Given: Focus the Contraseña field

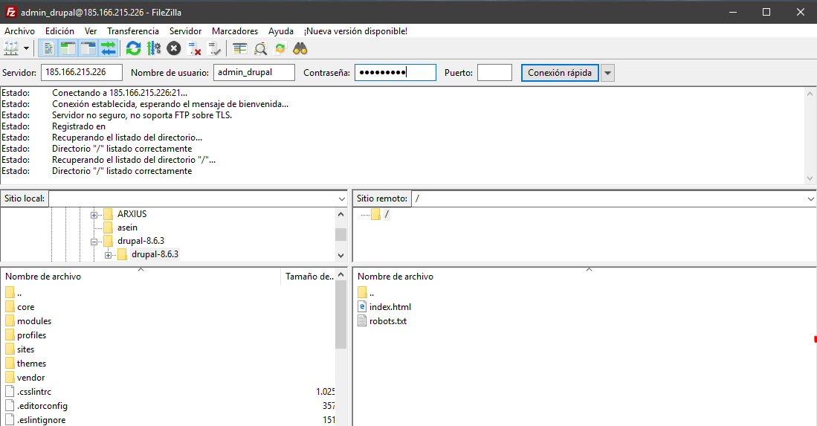Looking at the screenshot, I should click(x=395, y=72).
